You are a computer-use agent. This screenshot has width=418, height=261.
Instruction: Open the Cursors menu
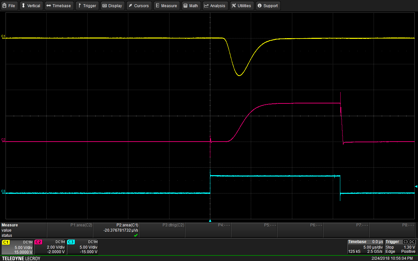click(x=138, y=6)
